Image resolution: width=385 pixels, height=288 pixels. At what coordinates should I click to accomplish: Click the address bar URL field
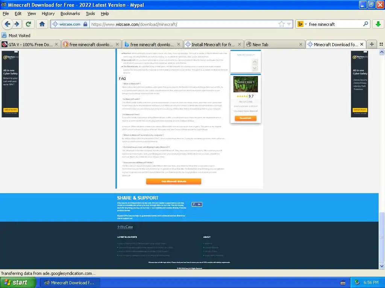184,24
